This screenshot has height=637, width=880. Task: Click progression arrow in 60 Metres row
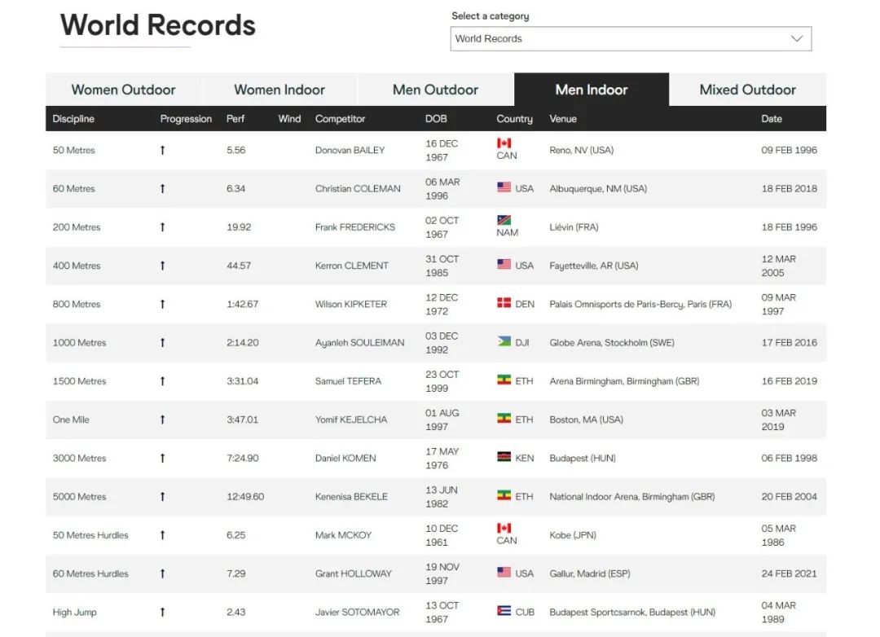(x=162, y=188)
